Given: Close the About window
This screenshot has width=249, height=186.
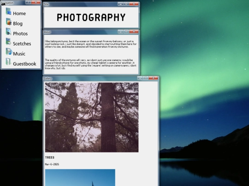Looking at the screenshot, I should point(134,32).
